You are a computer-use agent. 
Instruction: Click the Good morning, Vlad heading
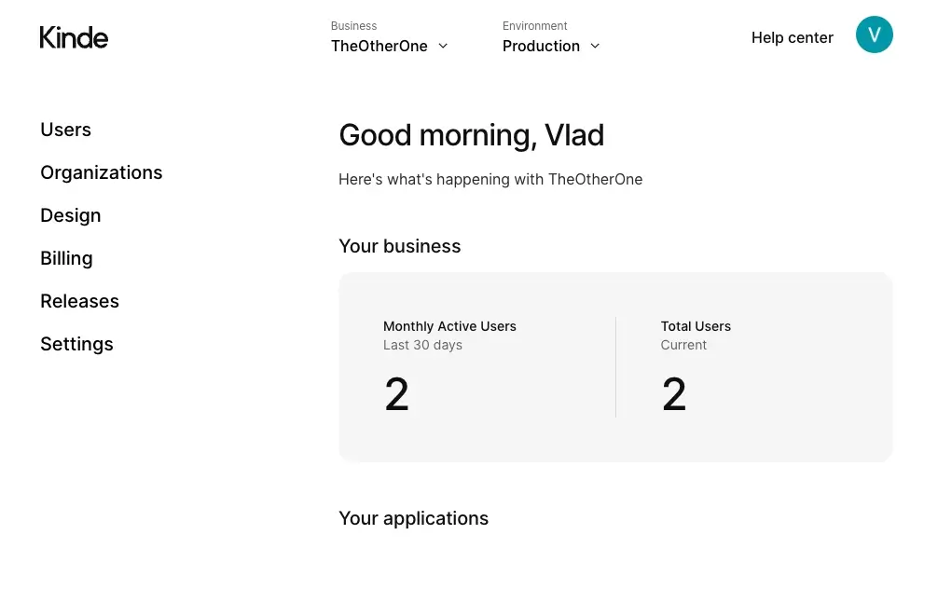(x=471, y=135)
